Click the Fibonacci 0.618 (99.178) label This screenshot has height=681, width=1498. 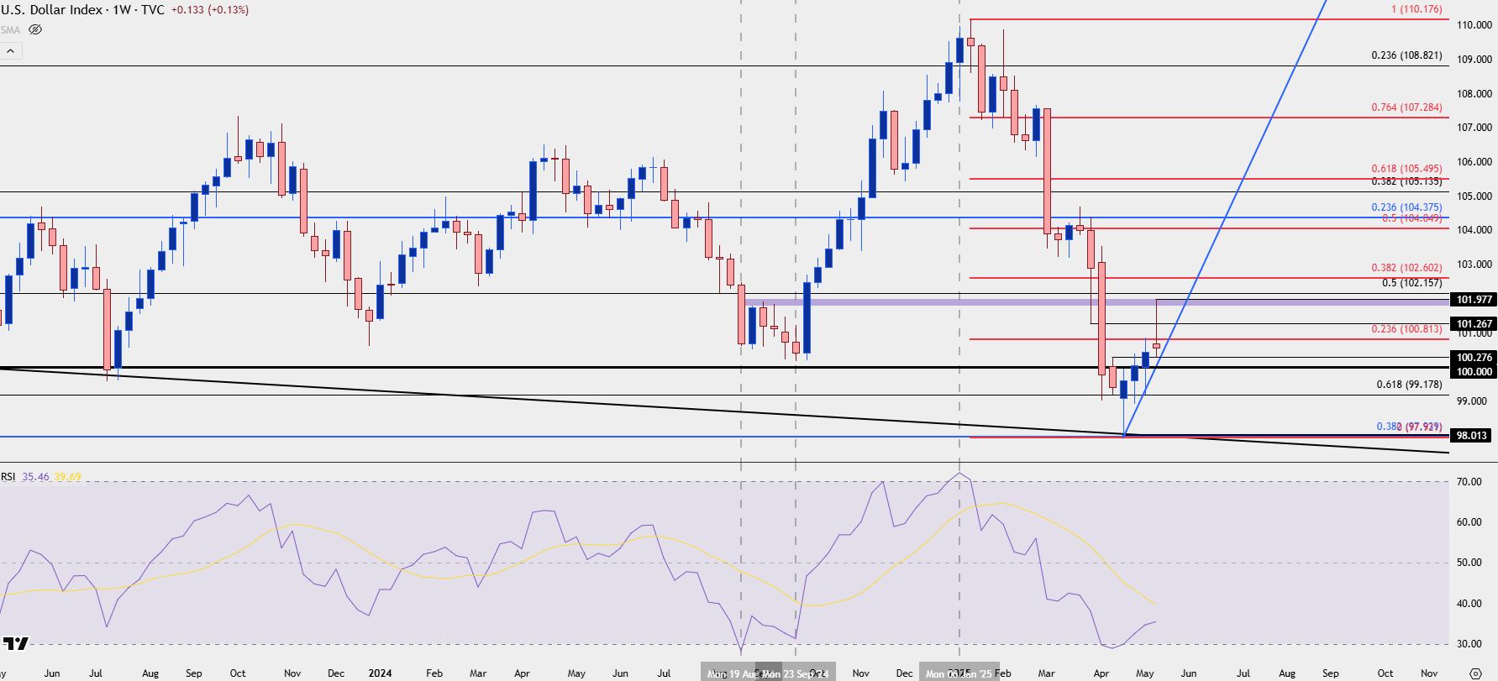1409,385
